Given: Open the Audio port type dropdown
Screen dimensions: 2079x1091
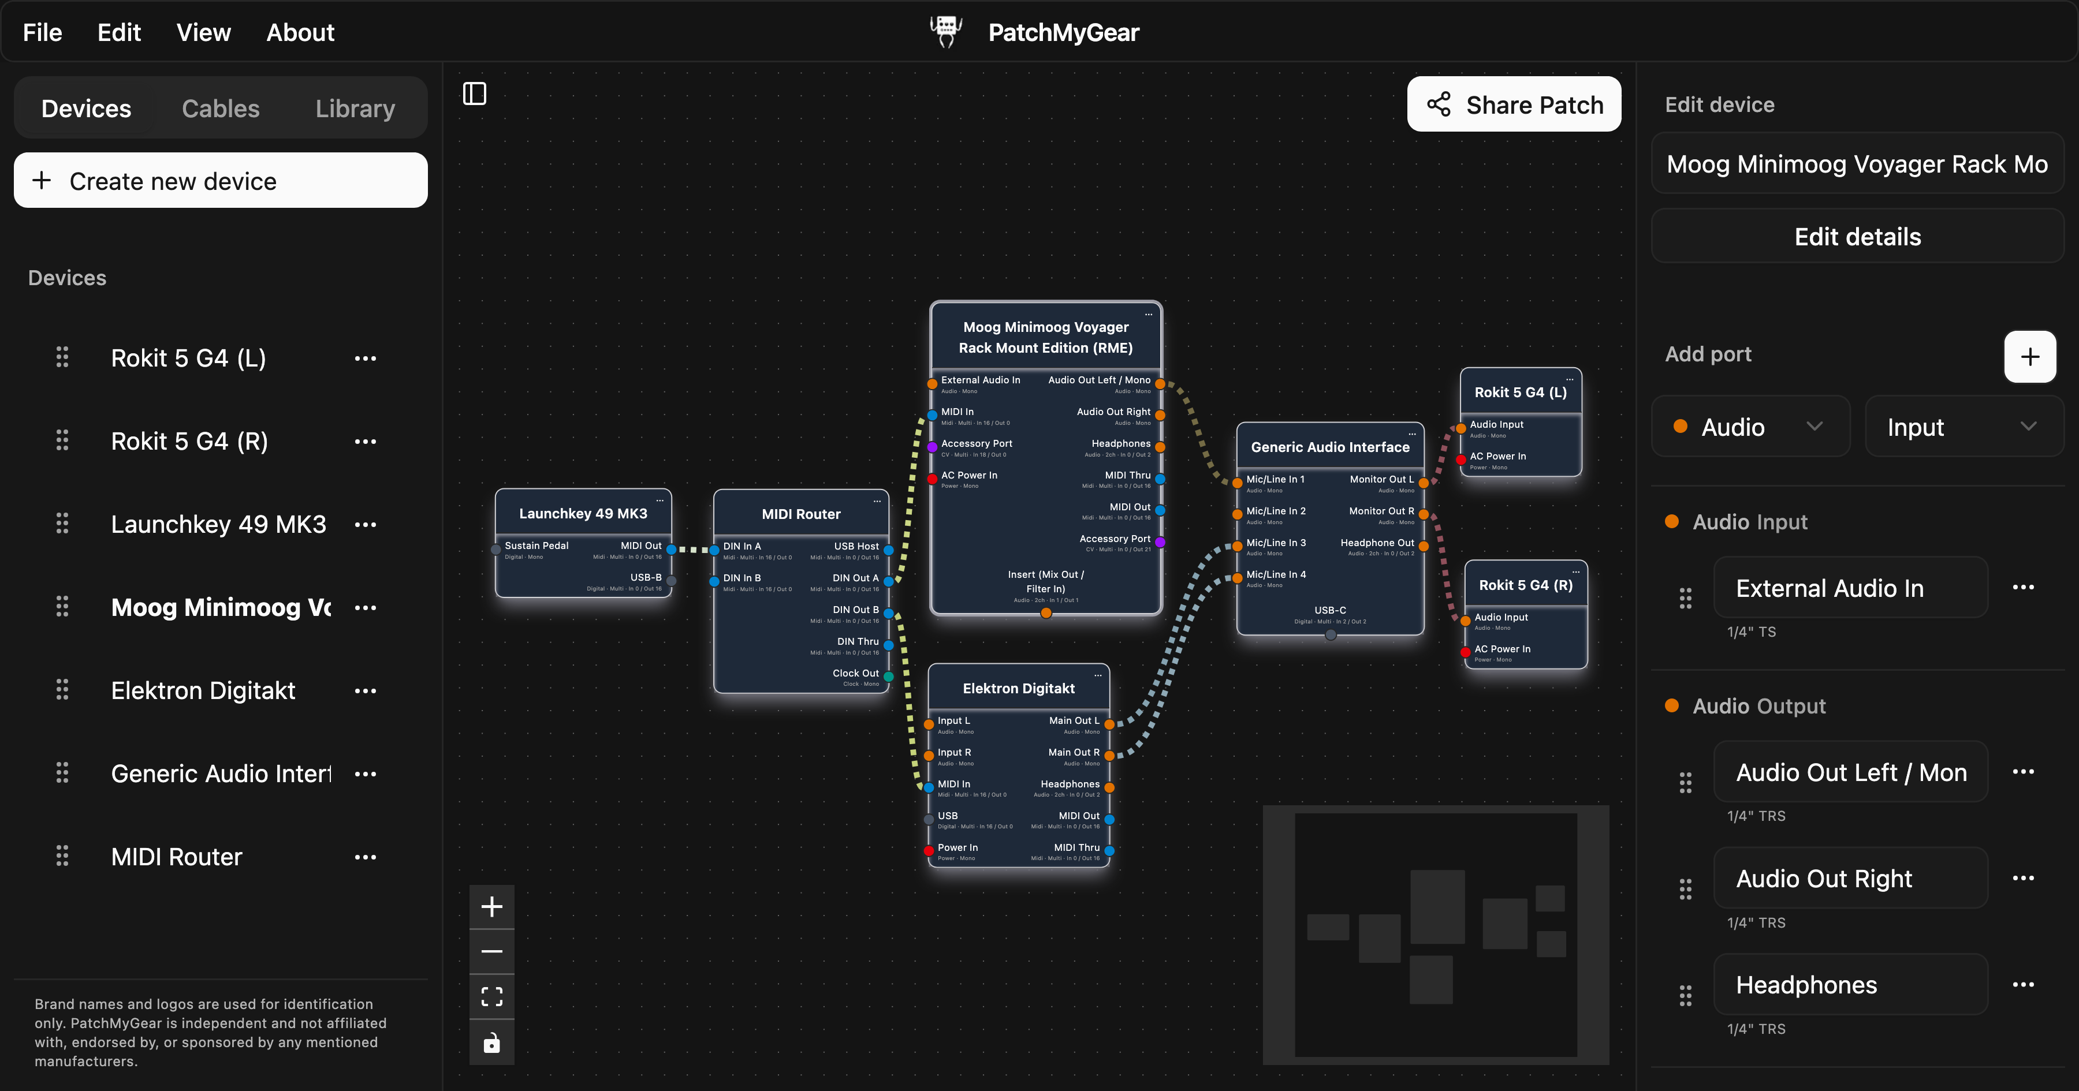Looking at the screenshot, I should tap(1750, 427).
